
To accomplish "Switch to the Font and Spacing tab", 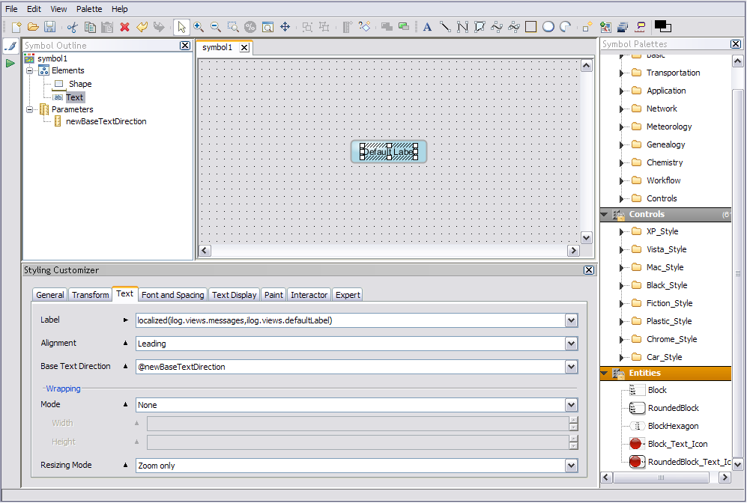I will [x=172, y=295].
